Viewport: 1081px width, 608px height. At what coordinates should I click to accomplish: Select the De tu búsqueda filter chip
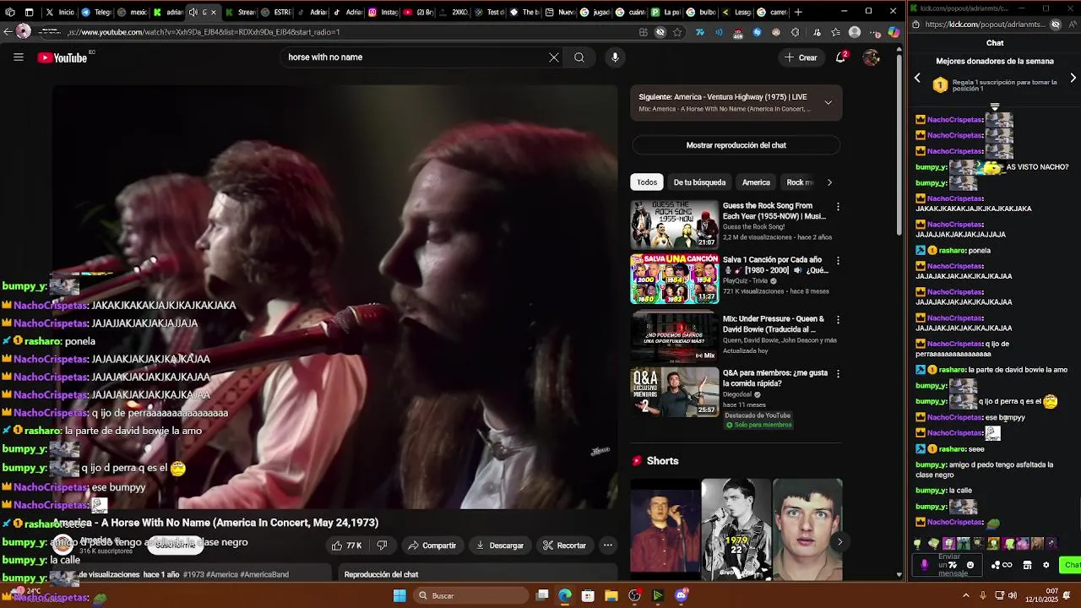point(699,182)
